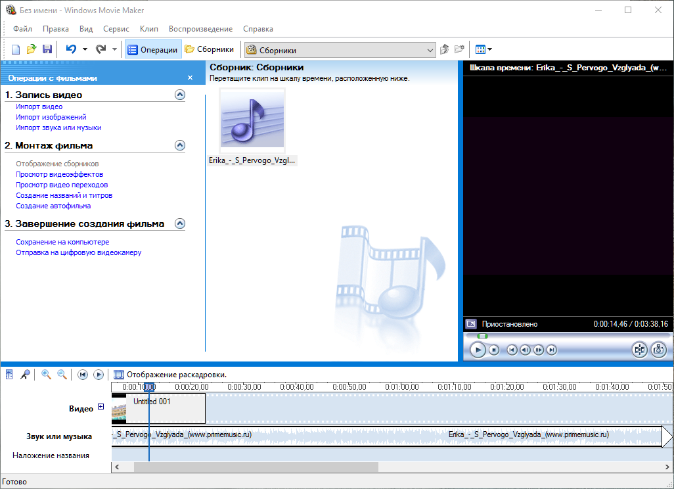674x489 pixels.
Task: Rewind the timeline to start
Action: (83, 375)
